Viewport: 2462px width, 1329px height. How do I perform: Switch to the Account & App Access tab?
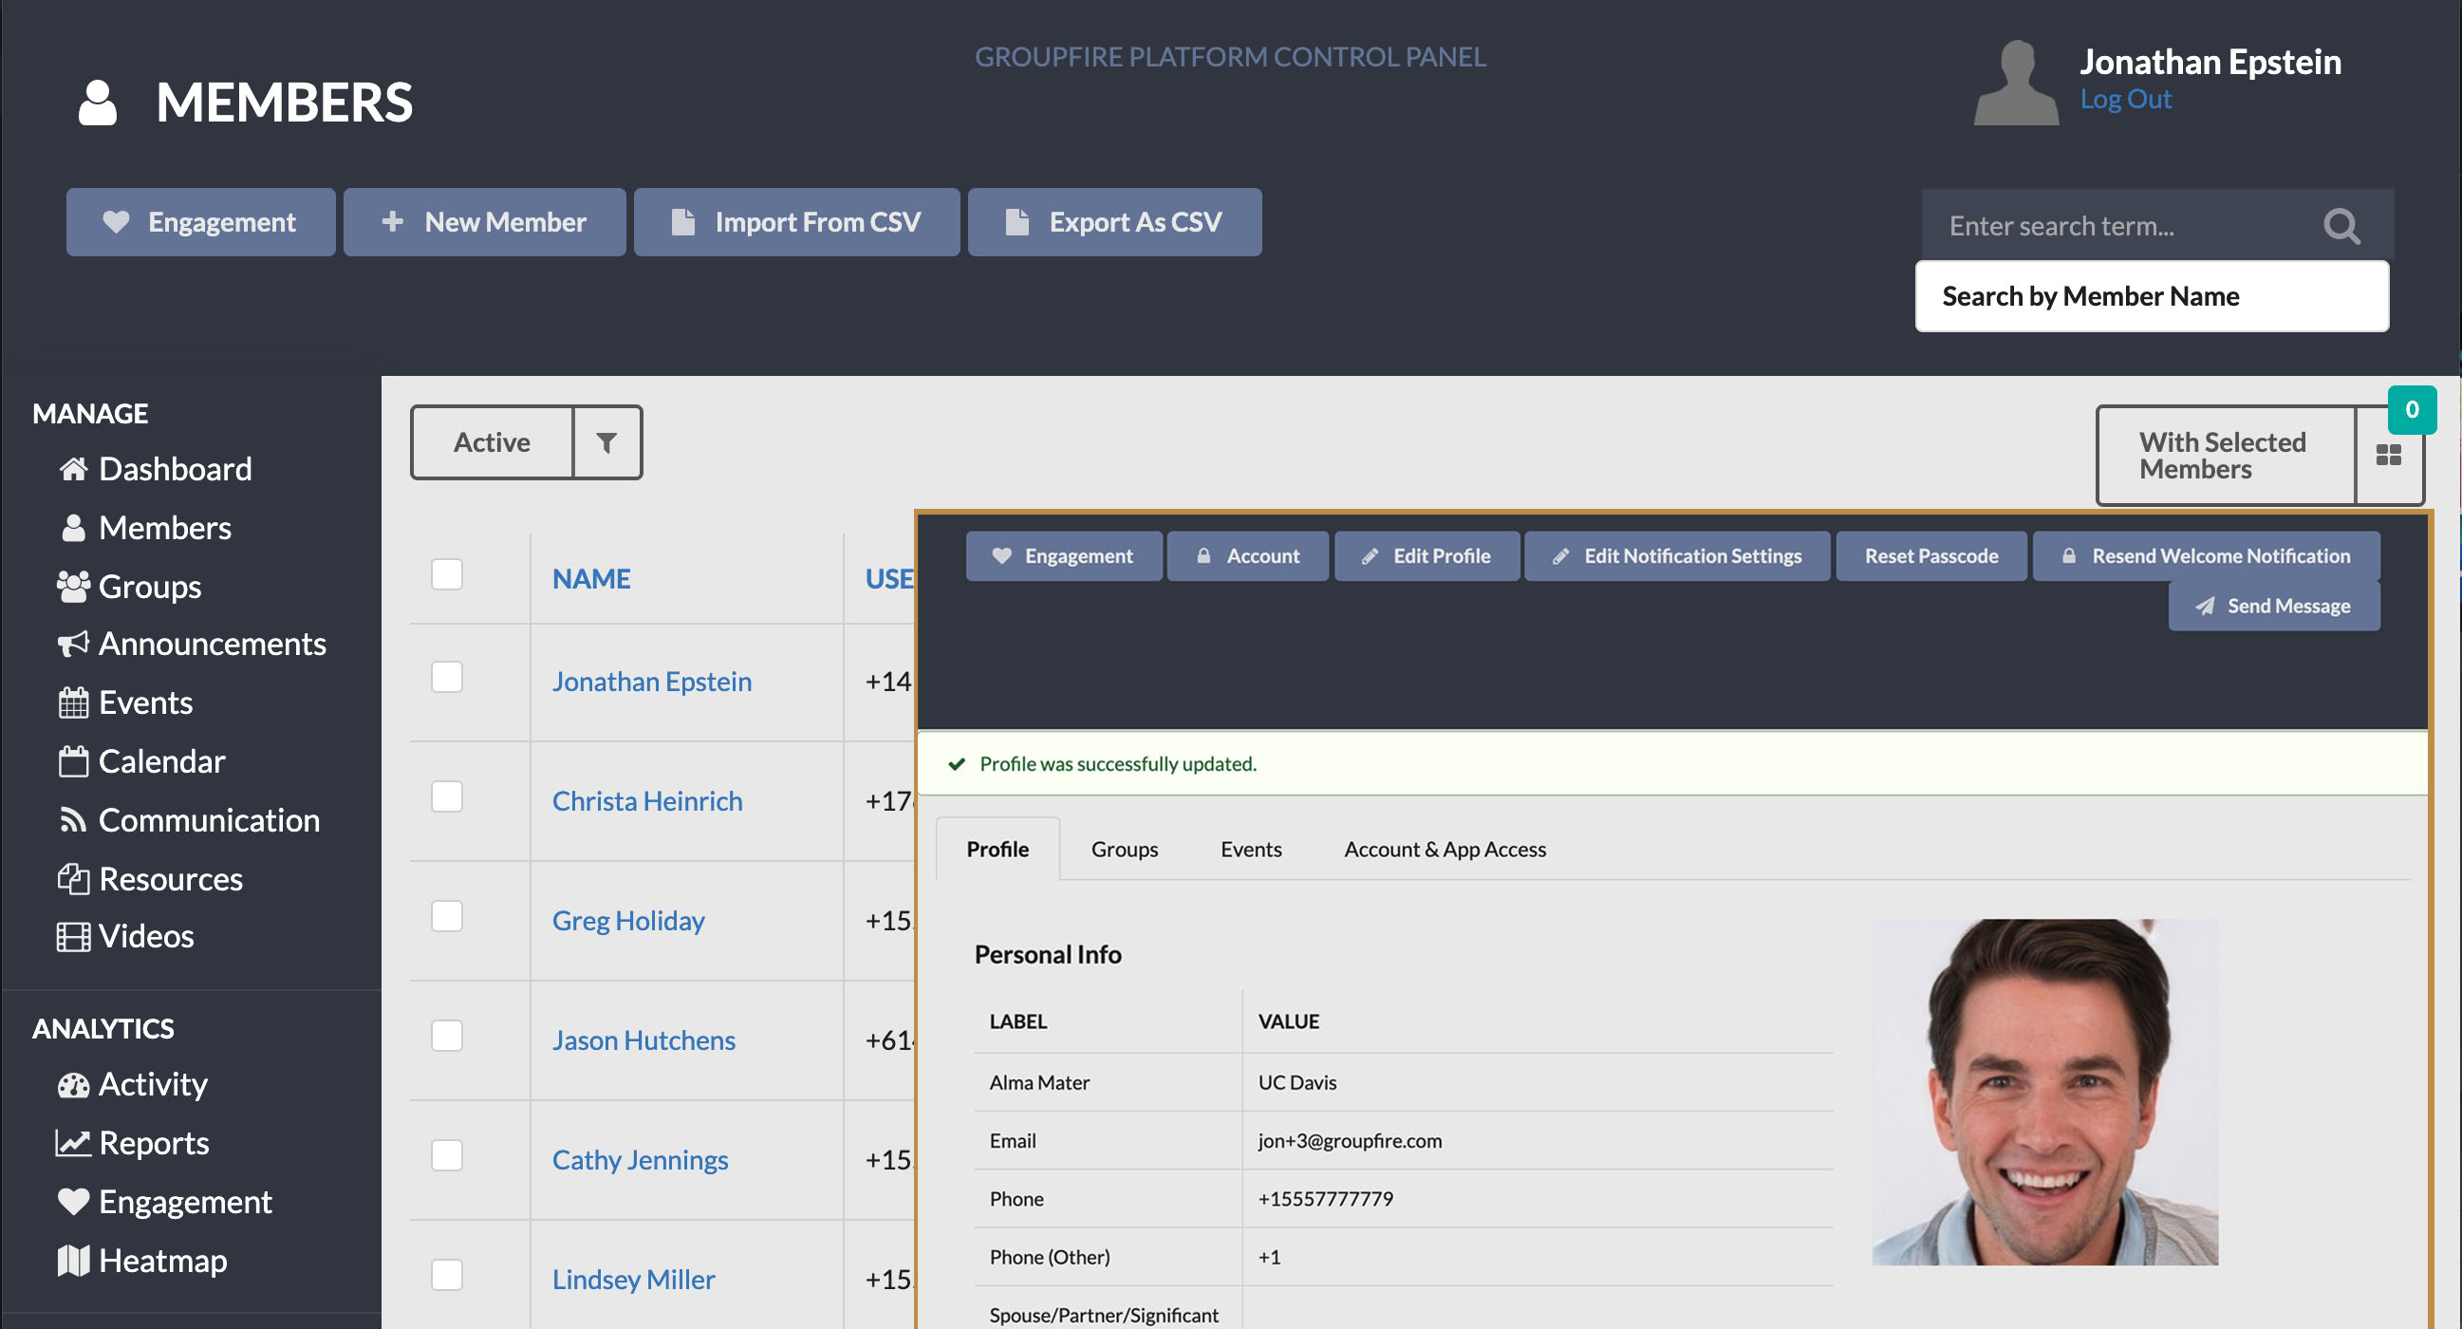(1445, 848)
